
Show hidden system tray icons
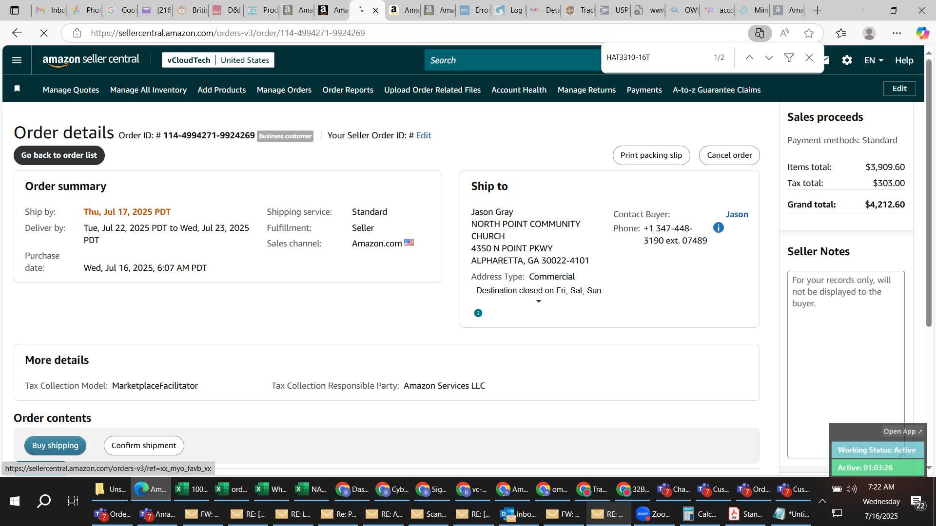pos(822,501)
